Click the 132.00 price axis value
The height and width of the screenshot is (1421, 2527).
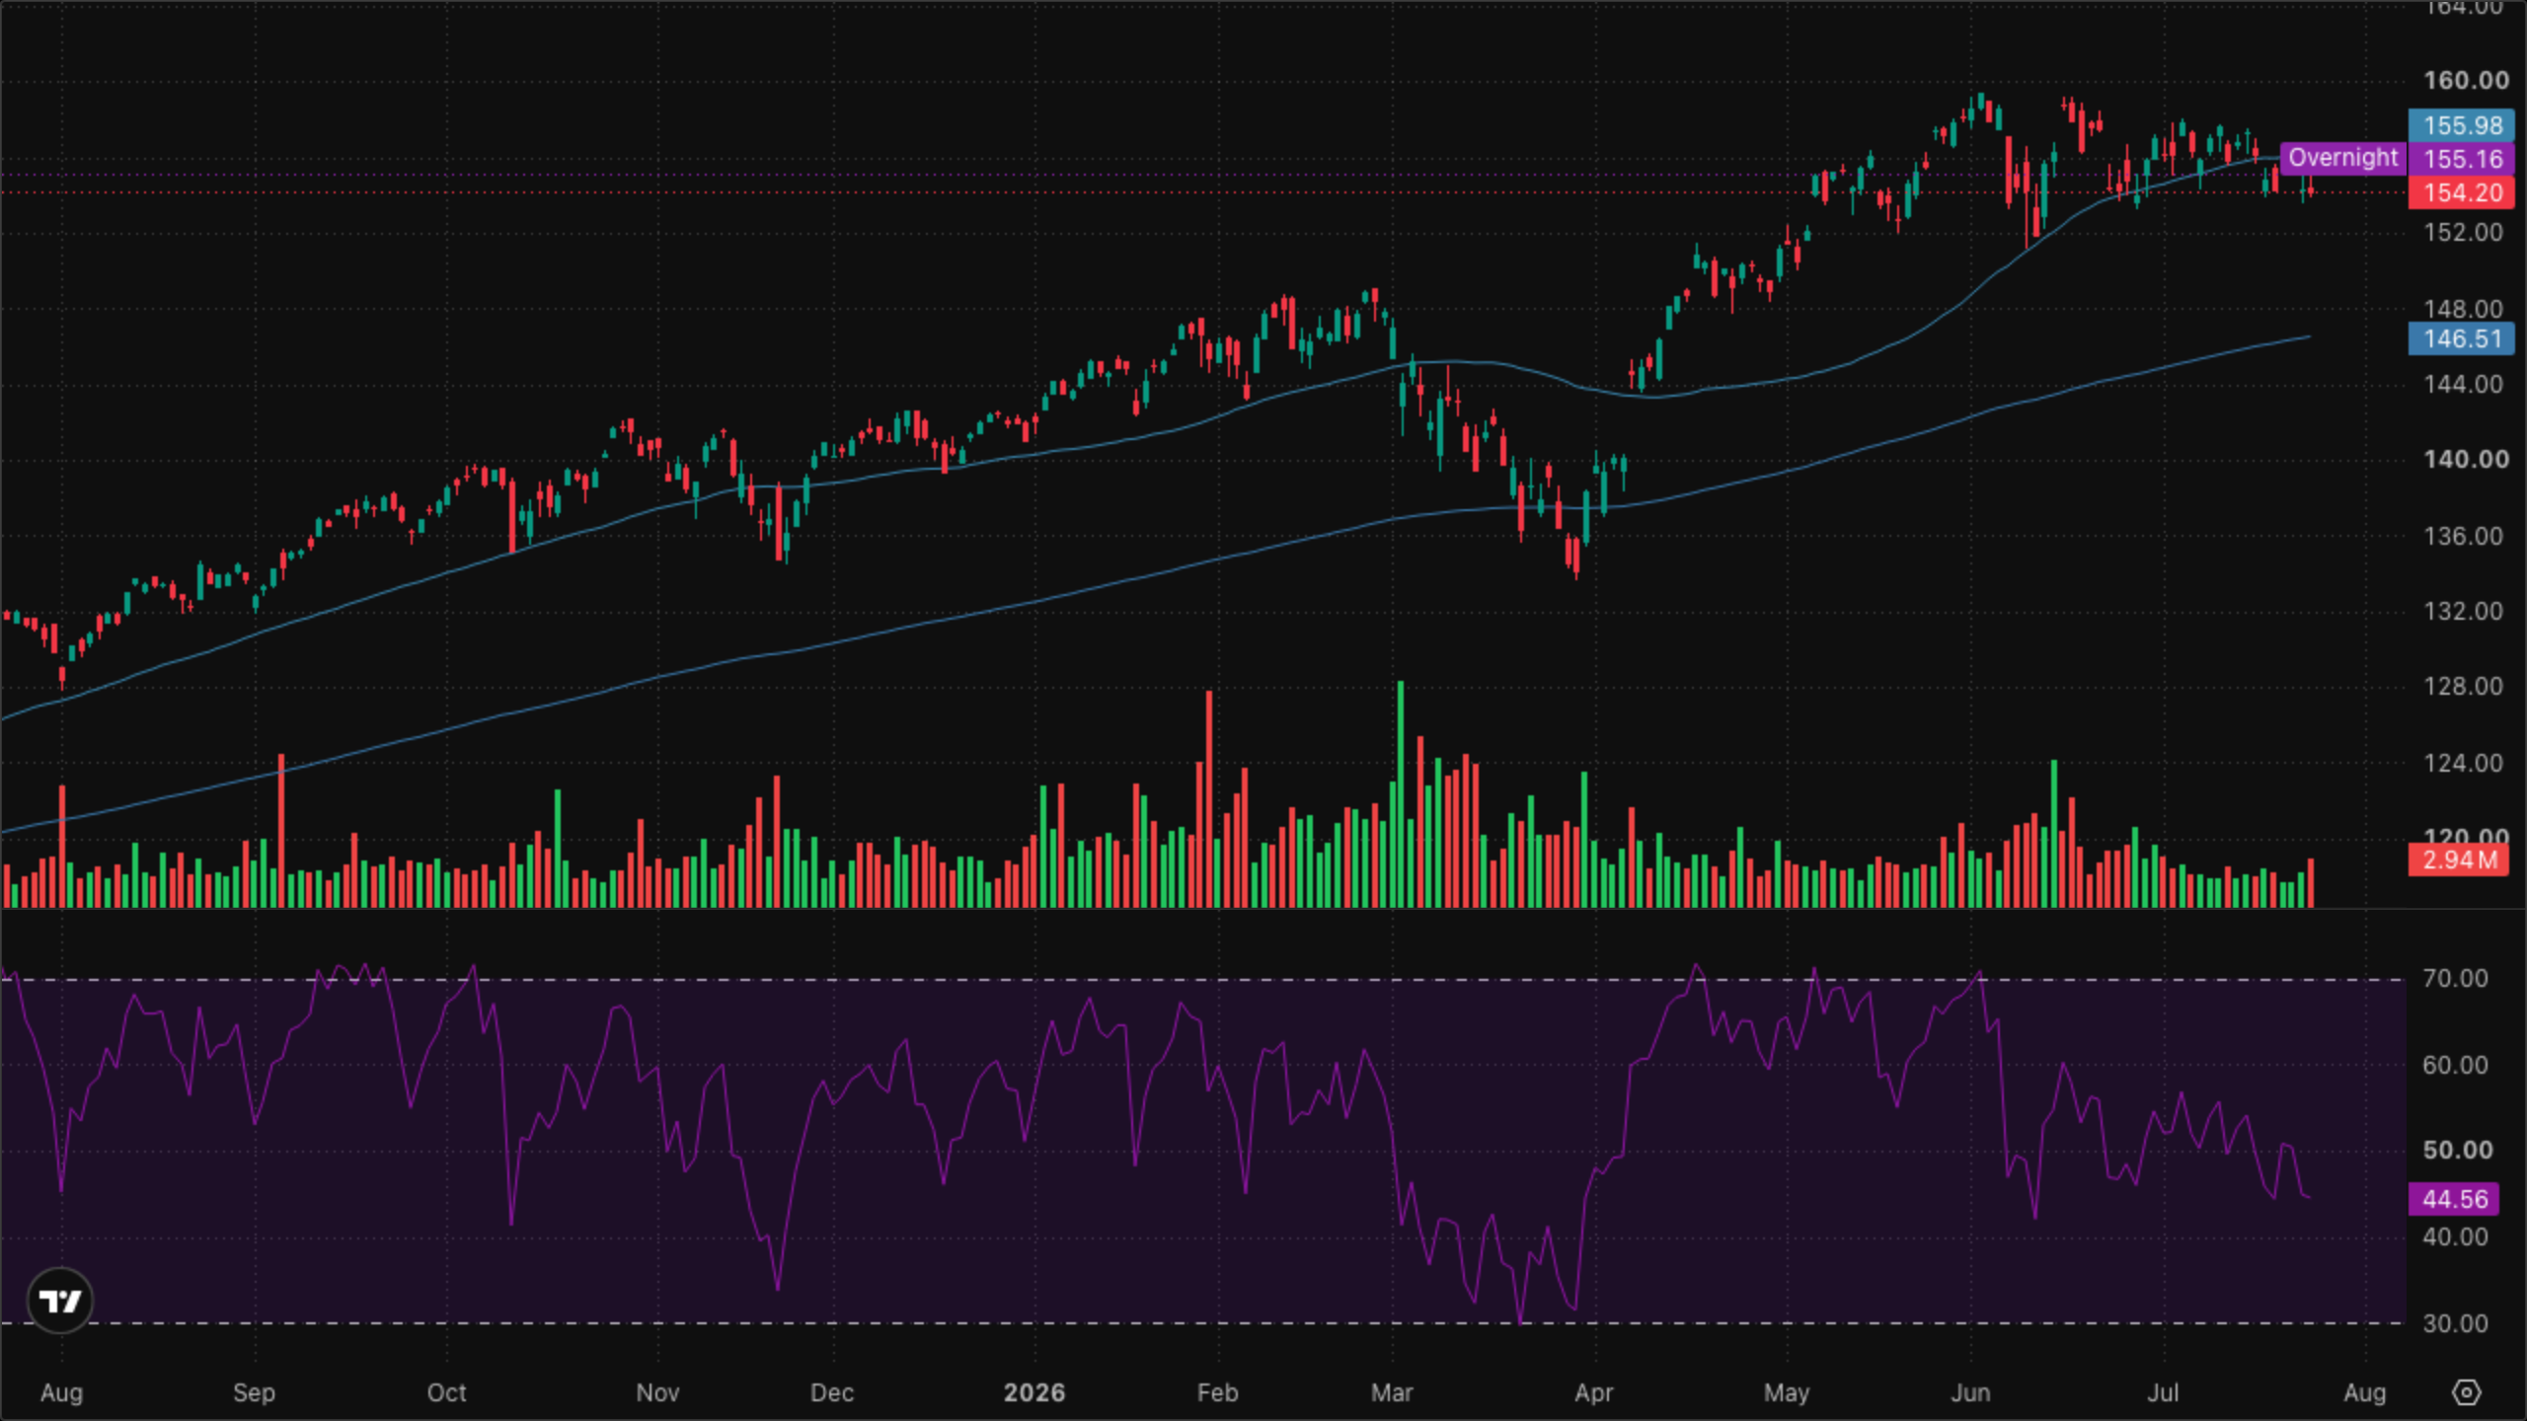tap(2464, 611)
